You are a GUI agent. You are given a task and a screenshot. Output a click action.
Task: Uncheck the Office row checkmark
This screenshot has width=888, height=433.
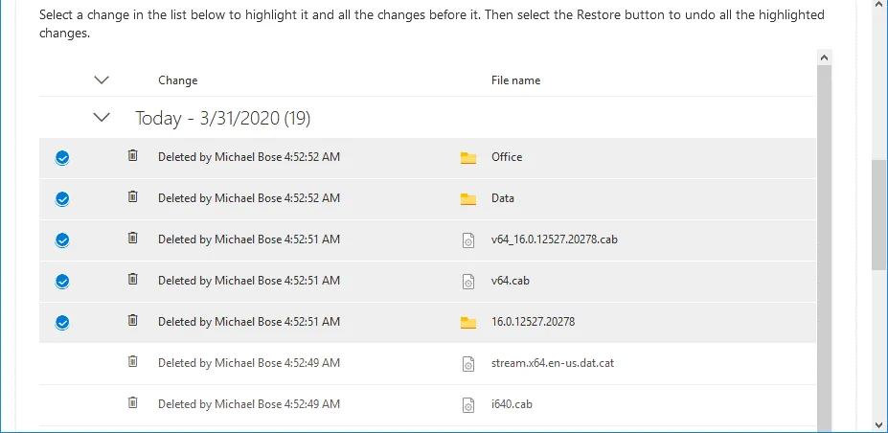[x=62, y=158]
